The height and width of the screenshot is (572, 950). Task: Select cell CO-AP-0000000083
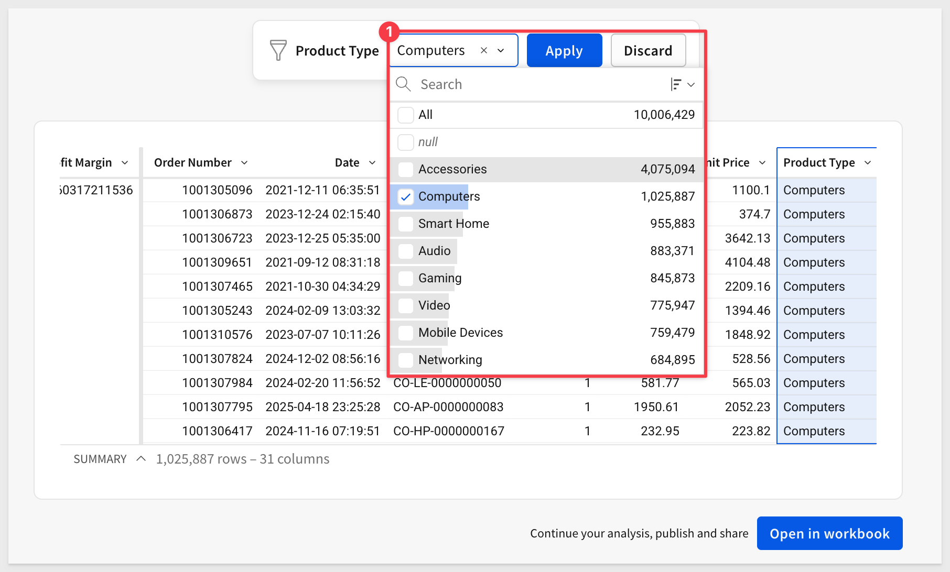(x=448, y=407)
